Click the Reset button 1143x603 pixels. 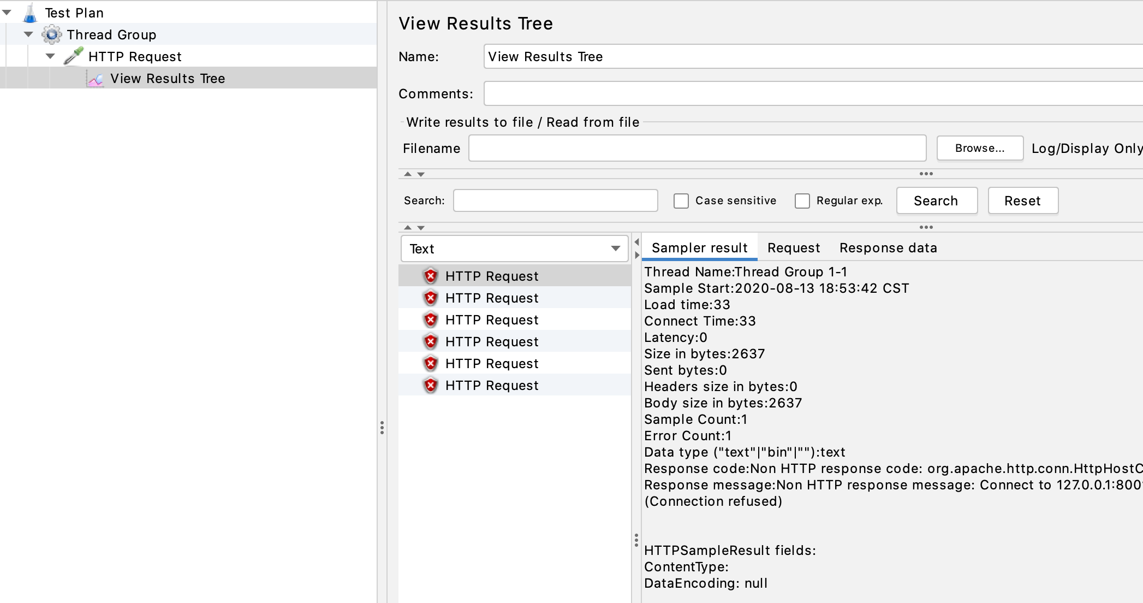tap(1023, 201)
